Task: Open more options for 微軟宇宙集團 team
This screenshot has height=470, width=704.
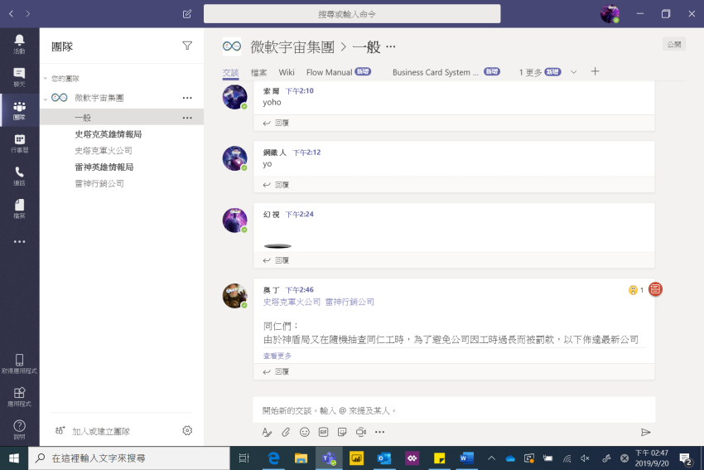Action: pyautogui.click(x=187, y=98)
